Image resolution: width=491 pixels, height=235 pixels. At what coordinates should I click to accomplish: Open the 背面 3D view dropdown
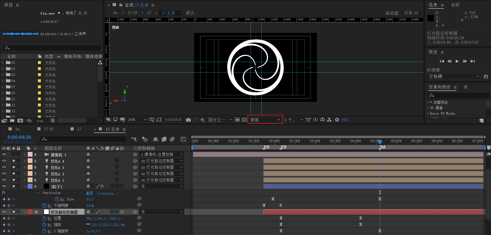click(265, 120)
